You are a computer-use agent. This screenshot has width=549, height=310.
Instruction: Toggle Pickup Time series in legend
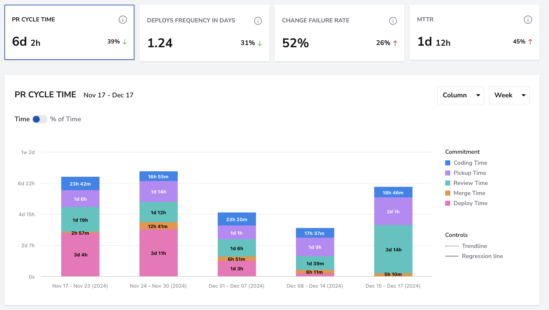point(466,173)
